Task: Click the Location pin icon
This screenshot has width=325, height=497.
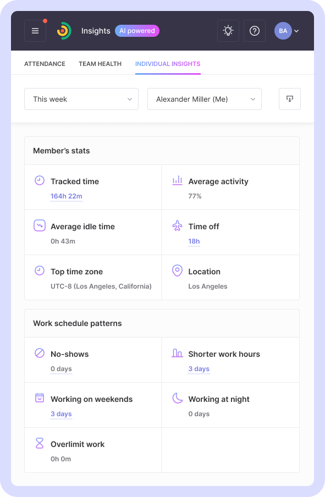Action: pos(177,270)
